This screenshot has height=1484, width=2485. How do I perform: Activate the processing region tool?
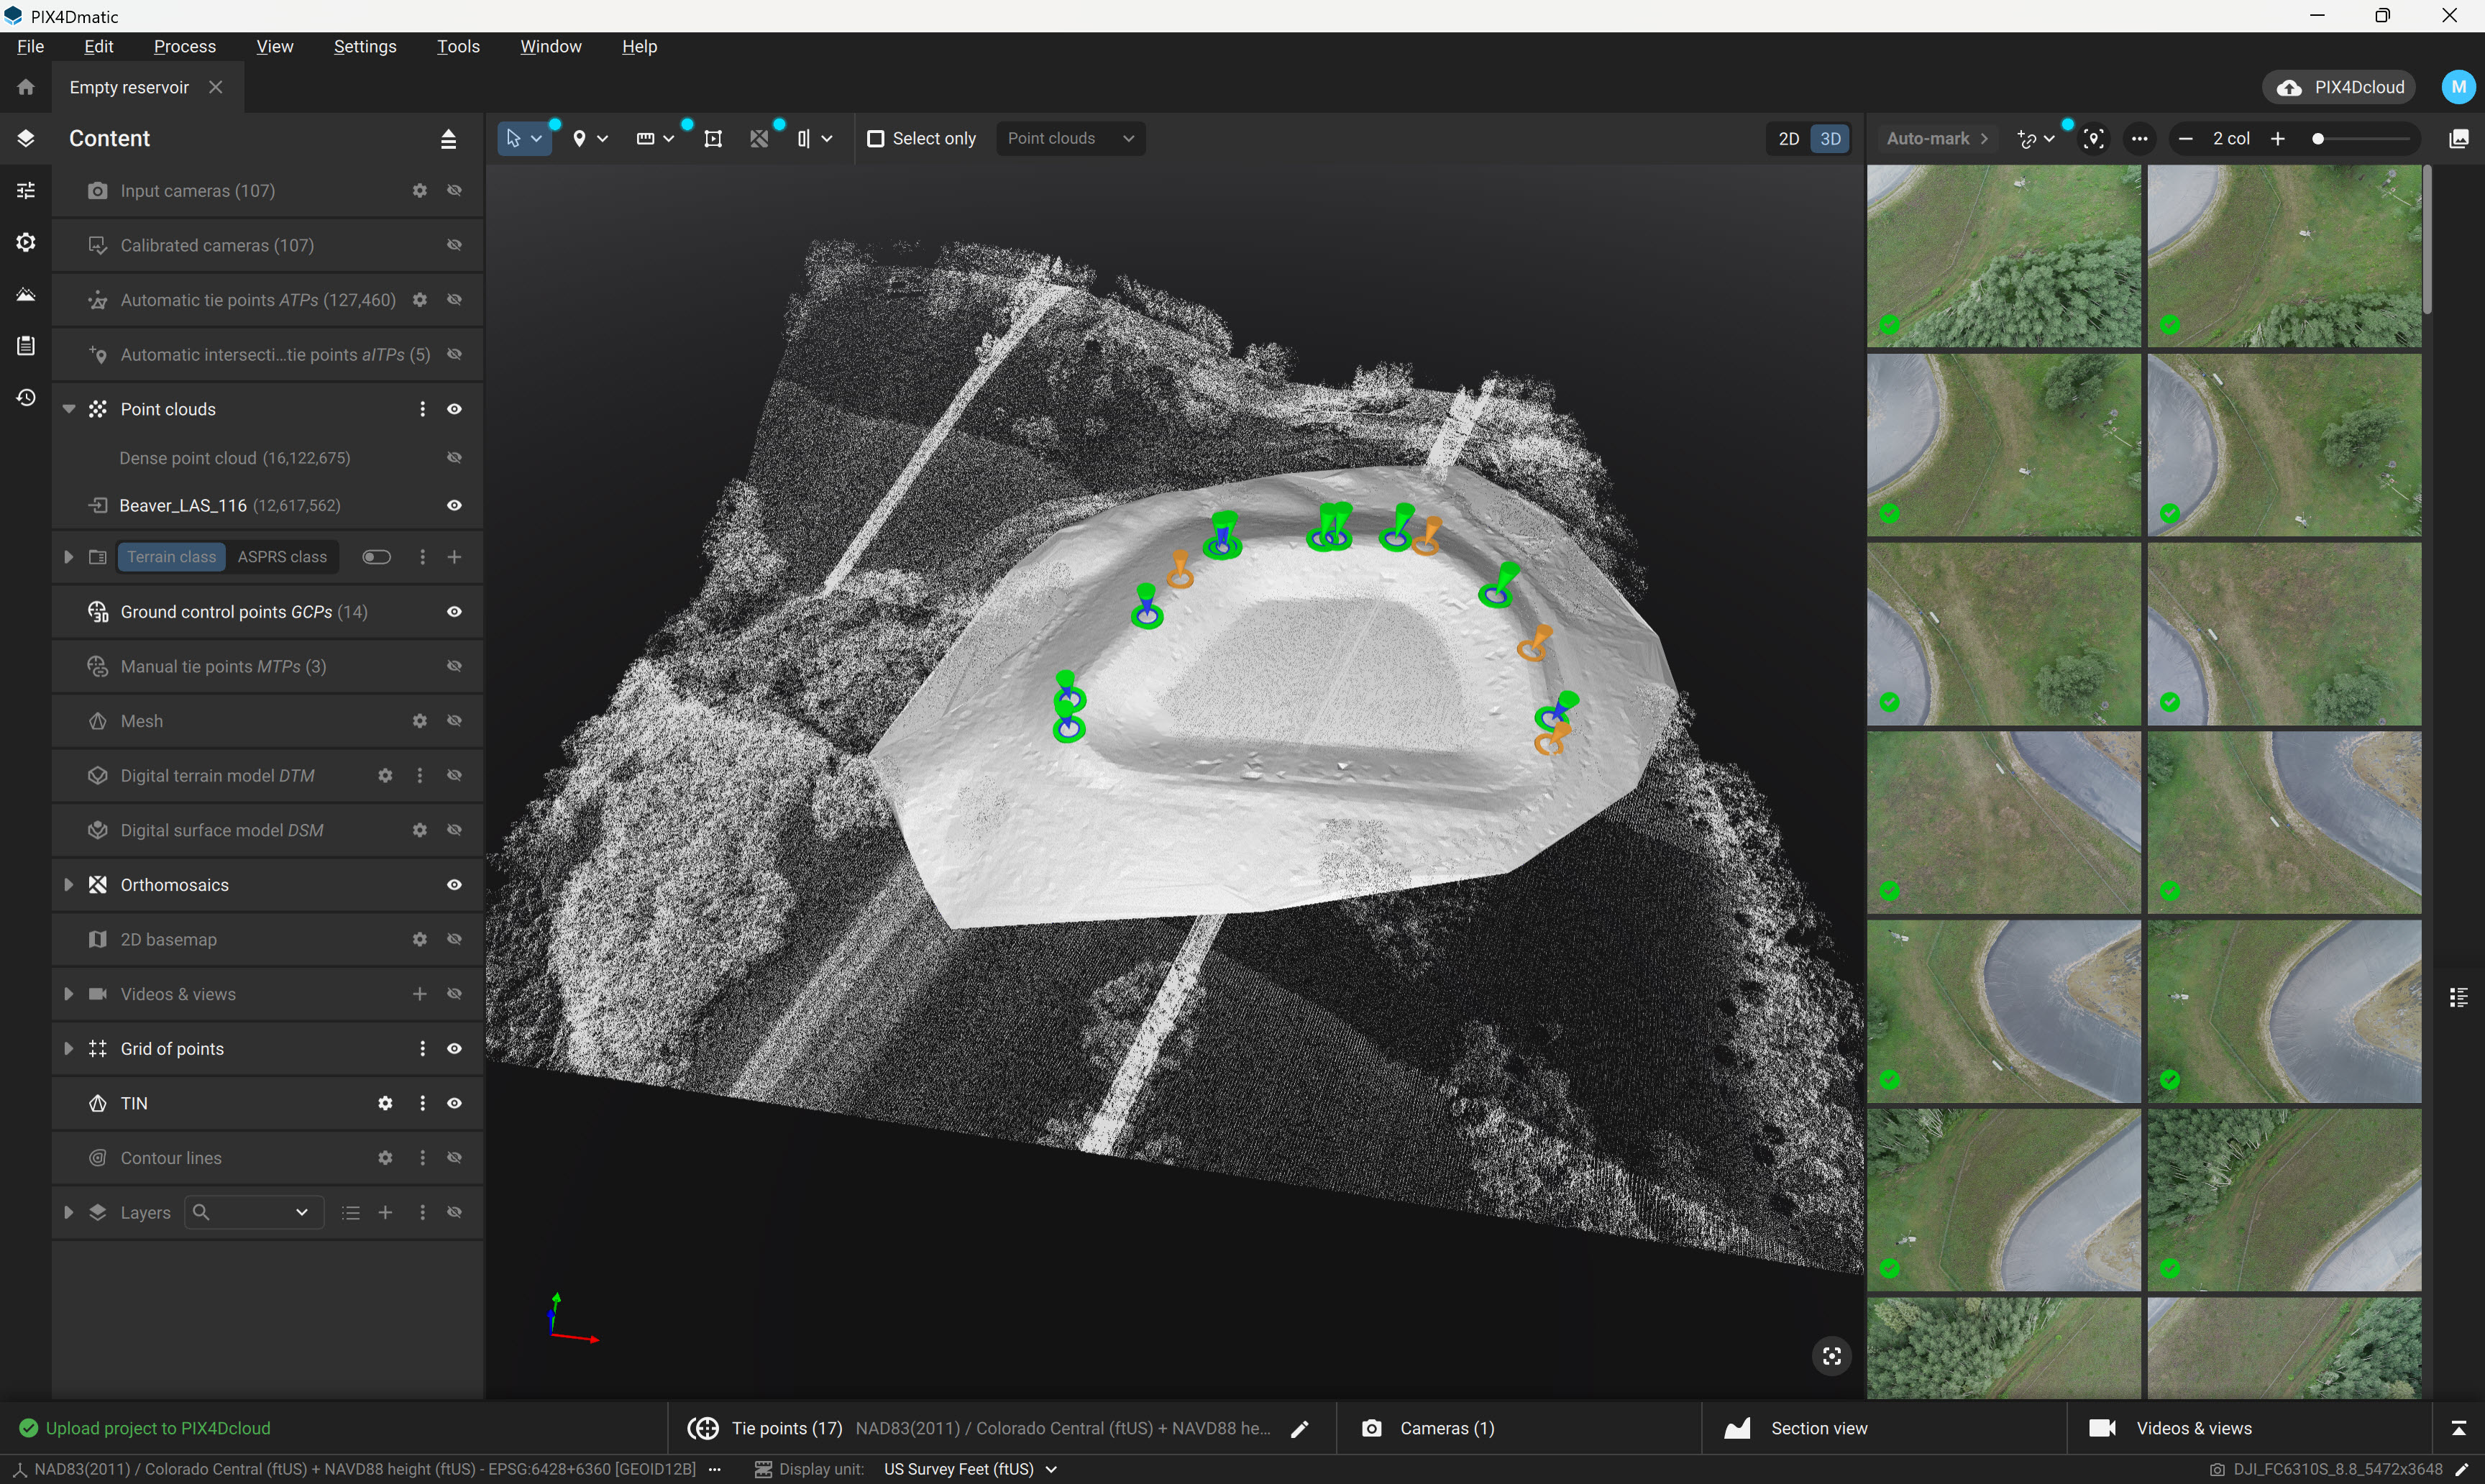click(713, 138)
